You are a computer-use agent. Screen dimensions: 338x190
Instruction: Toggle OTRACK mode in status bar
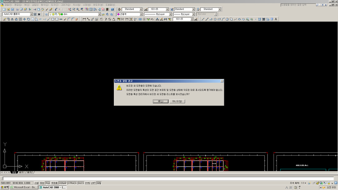[72, 183]
